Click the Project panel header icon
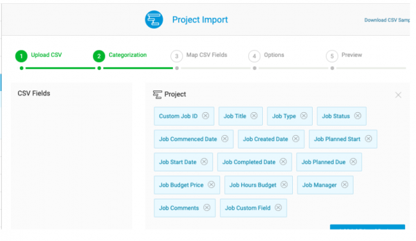Viewport: 416px width, 241px height. [x=158, y=94]
